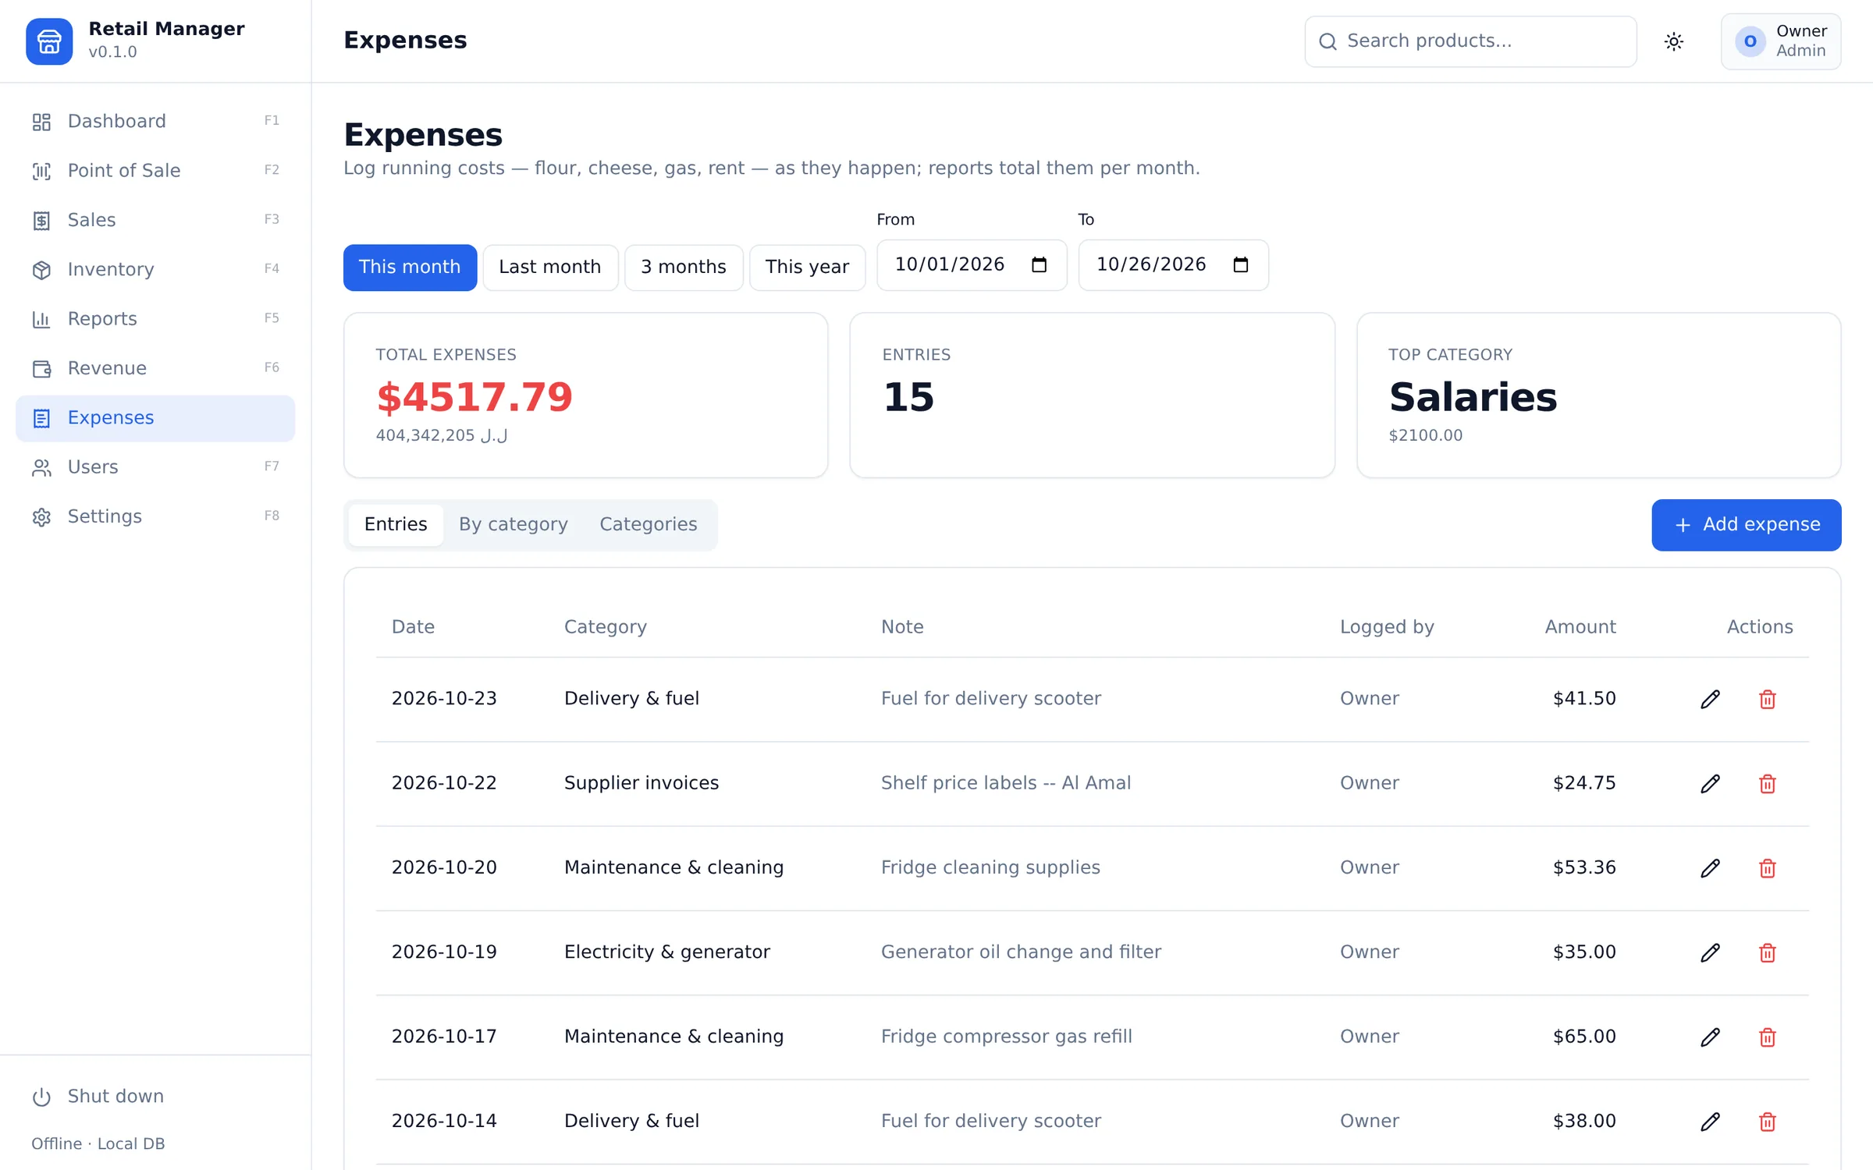Click the $2100.00 top category amount
The image size is (1873, 1170).
pyautogui.click(x=1425, y=435)
